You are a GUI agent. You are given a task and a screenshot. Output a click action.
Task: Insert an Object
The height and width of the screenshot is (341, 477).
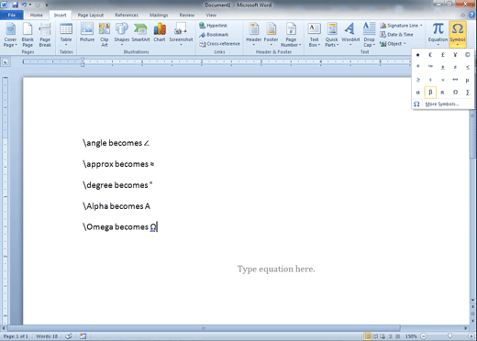(x=393, y=44)
